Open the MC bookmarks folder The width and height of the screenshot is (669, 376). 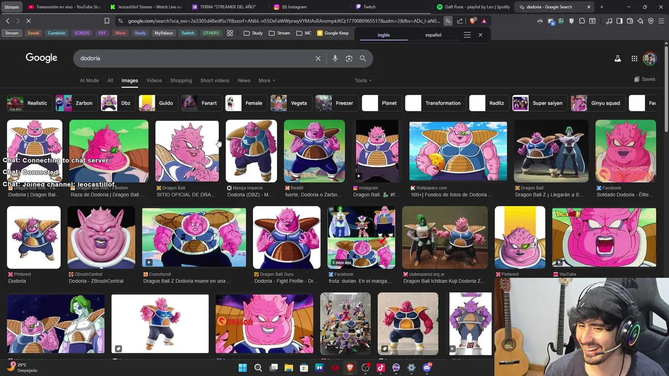(304, 33)
